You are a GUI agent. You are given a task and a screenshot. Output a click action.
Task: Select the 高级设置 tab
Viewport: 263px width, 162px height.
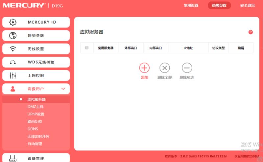(x=219, y=5)
